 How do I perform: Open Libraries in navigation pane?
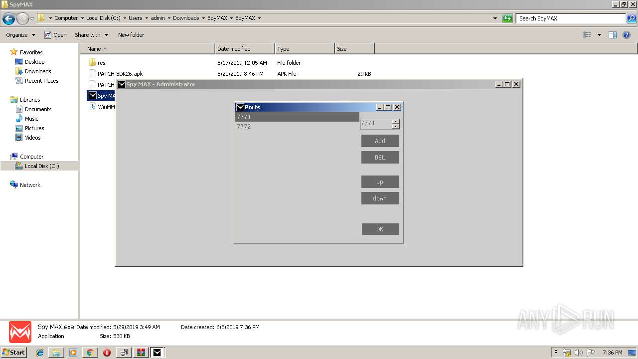(30, 100)
